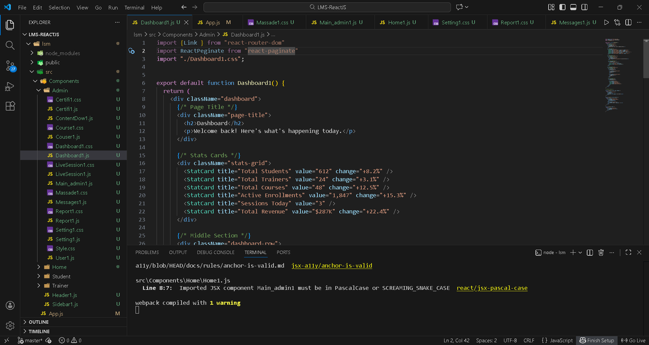Expand the Student folder
The width and height of the screenshot is (649, 345).
point(39,276)
